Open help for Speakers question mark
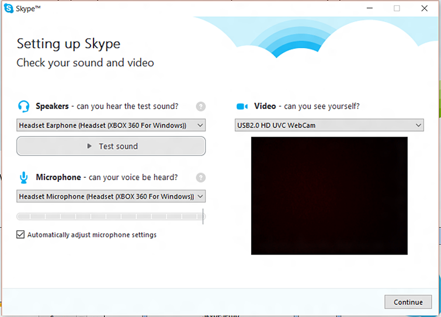The image size is (441, 317). click(x=200, y=106)
